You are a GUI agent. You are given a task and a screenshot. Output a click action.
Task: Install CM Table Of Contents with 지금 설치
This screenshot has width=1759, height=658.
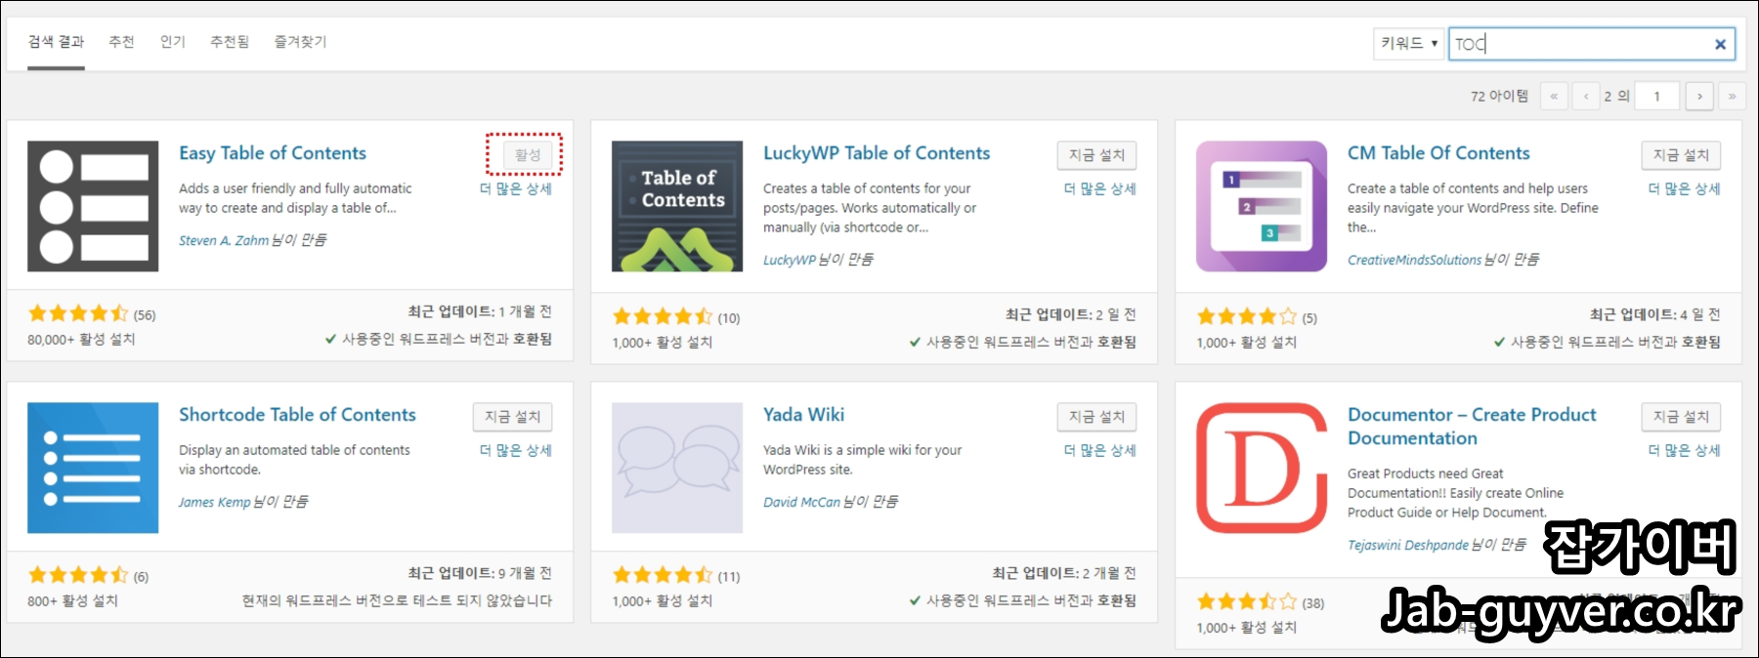click(1681, 155)
